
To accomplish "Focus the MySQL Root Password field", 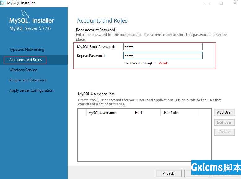I will [x=163, y=47].
